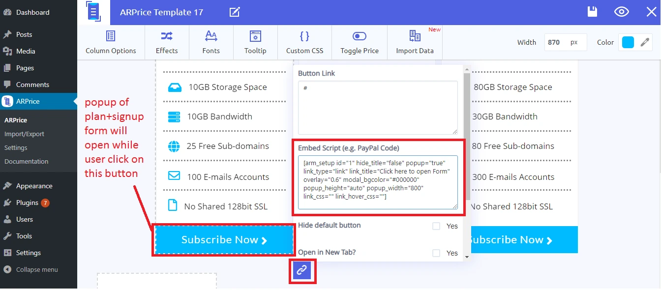Click the blue link icon below the button
Image resolution: width=661 pixels, height=290 pixels.
pyautogui.click(x=301, y=270)
